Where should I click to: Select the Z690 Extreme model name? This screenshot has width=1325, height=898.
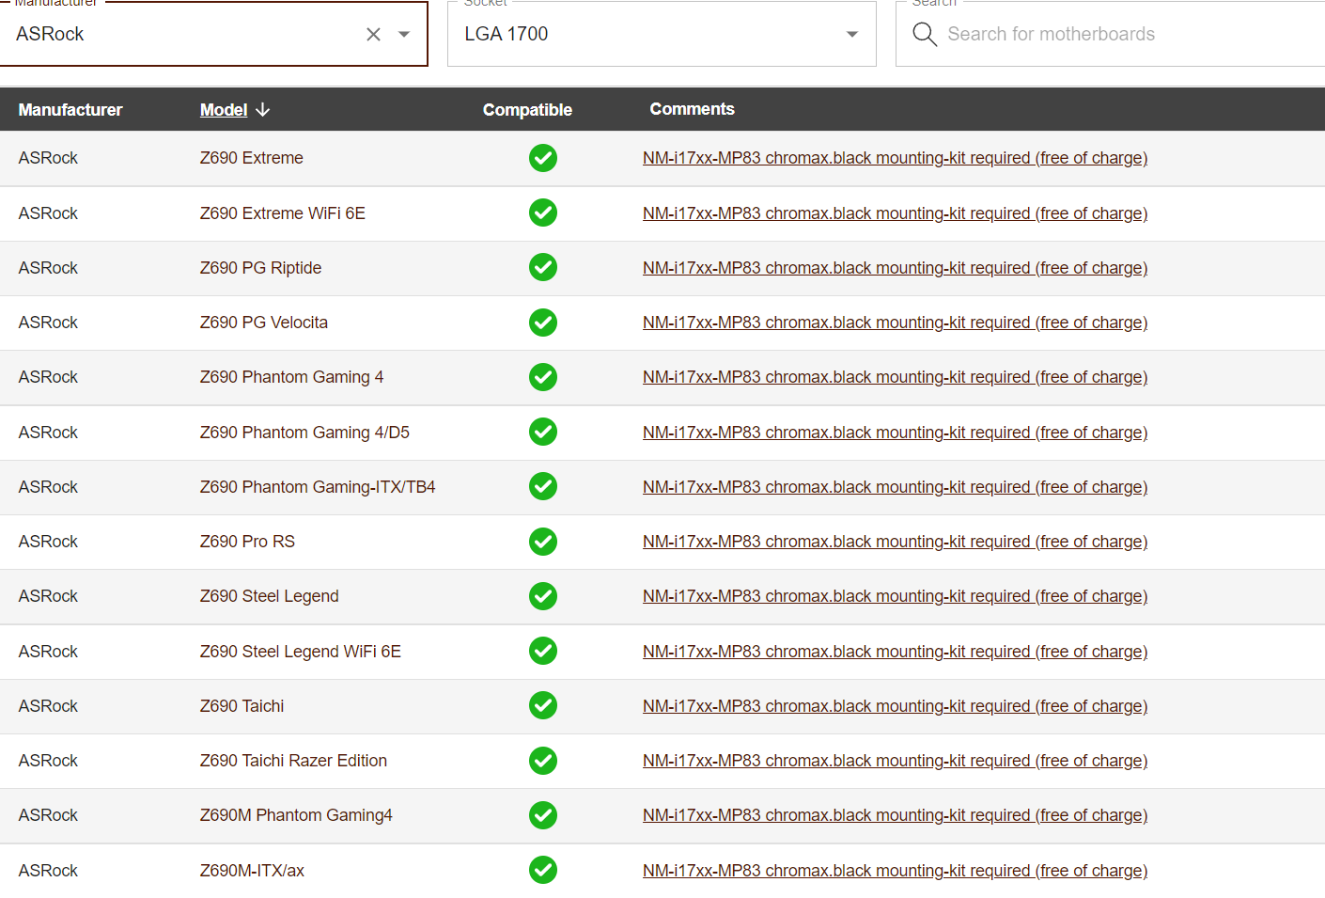point(252,158)
